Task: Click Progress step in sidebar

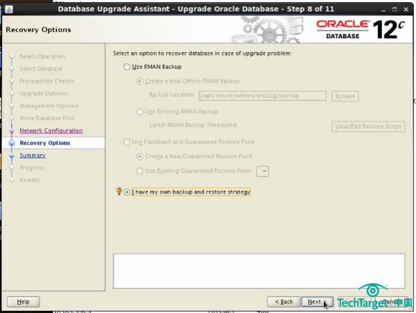Action: coord(32,168)
